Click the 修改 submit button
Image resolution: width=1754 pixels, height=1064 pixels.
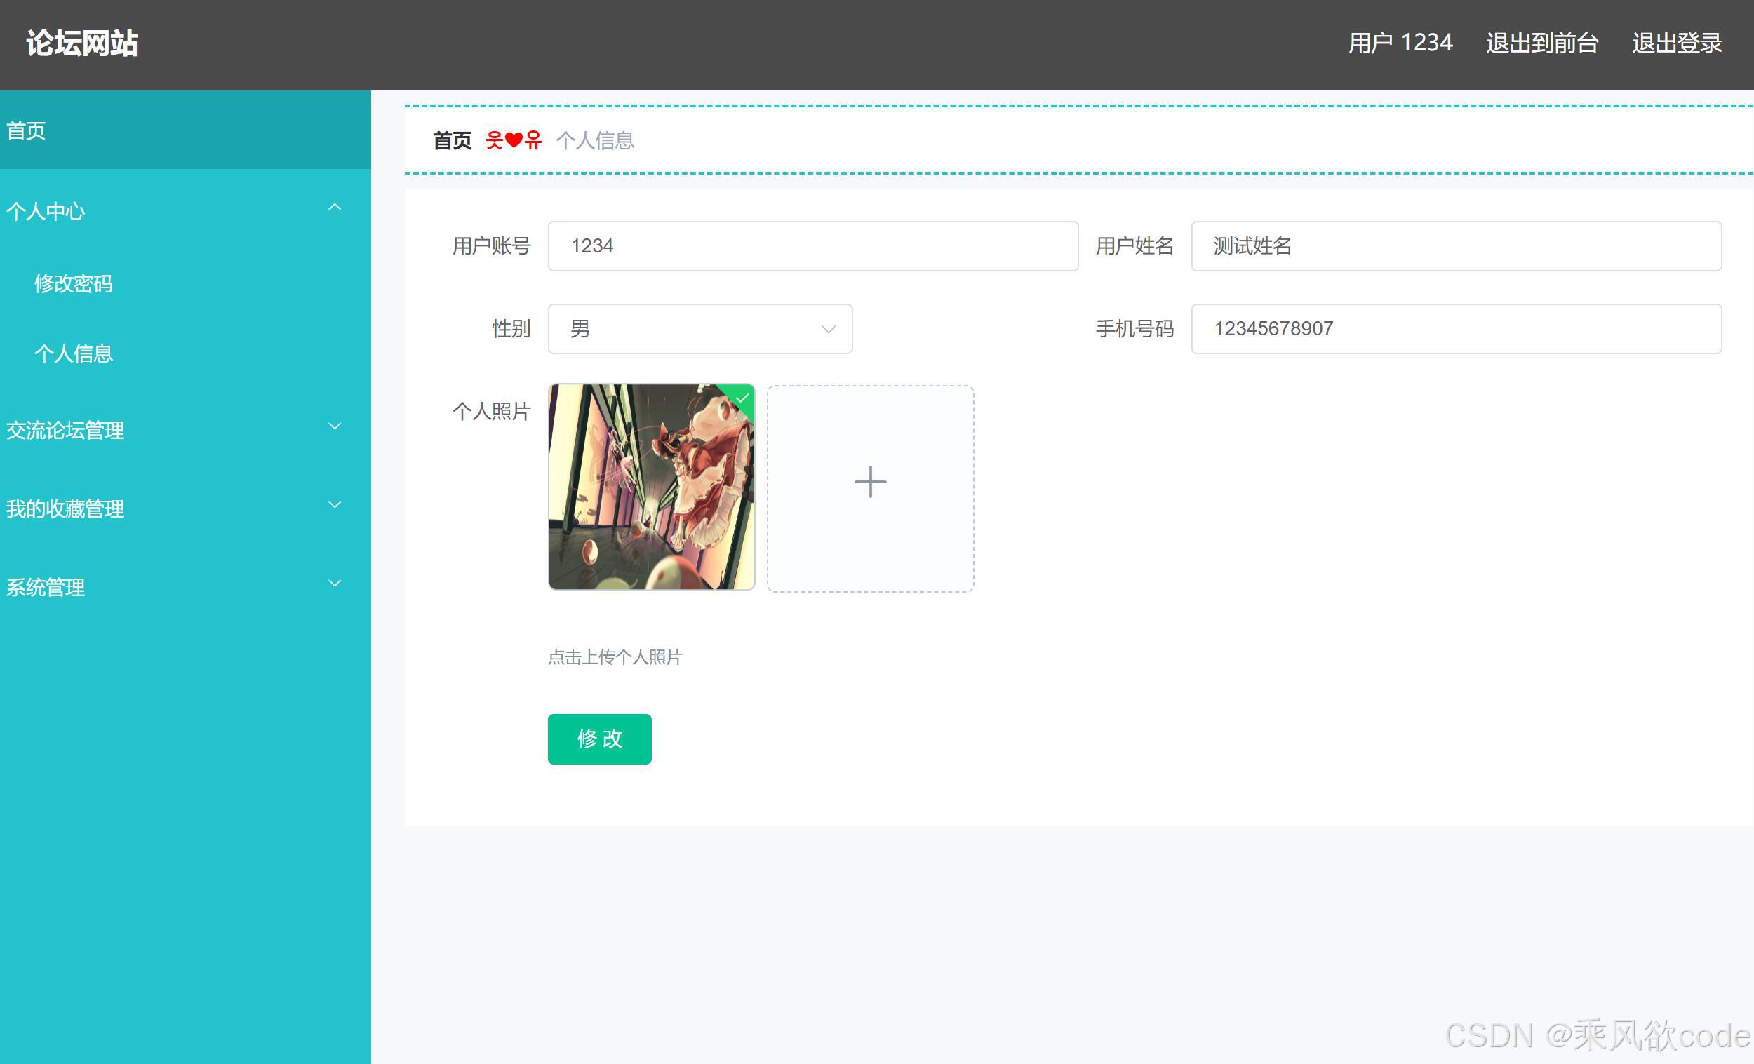pyautogui.click(x=598, y=739)
